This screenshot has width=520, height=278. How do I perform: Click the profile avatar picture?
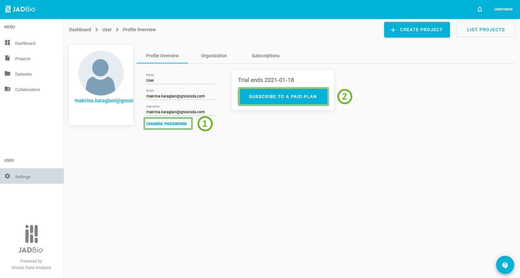101,73
